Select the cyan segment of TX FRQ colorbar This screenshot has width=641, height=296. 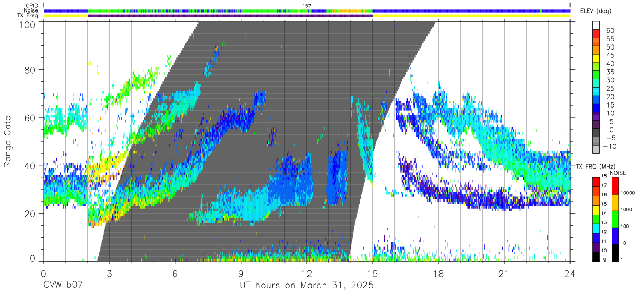point(597,229)
